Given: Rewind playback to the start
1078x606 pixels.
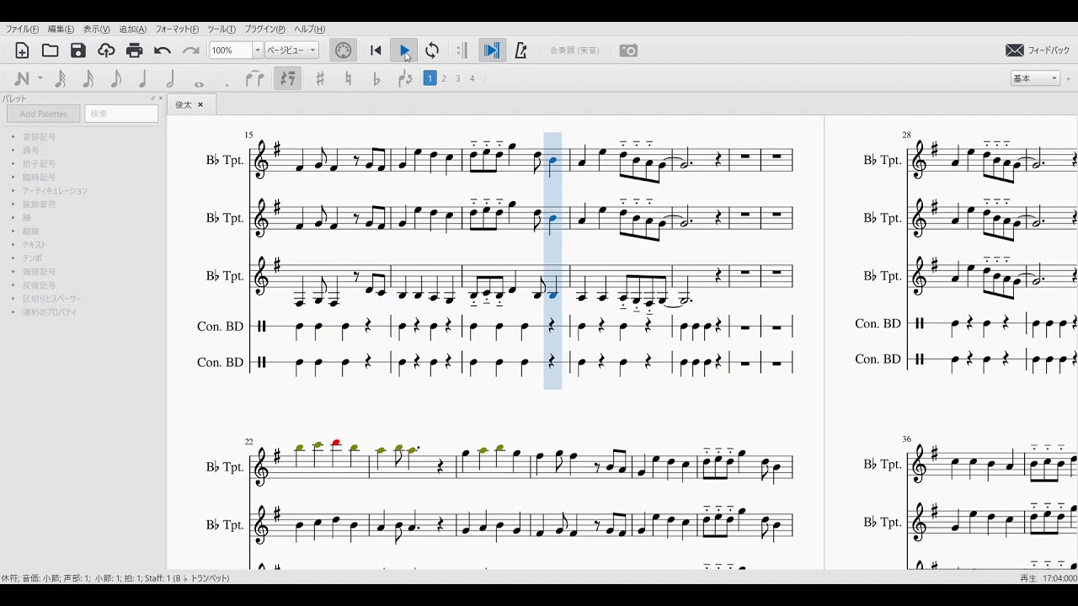Looking at the screenshot, I should (x=376, y=50).
